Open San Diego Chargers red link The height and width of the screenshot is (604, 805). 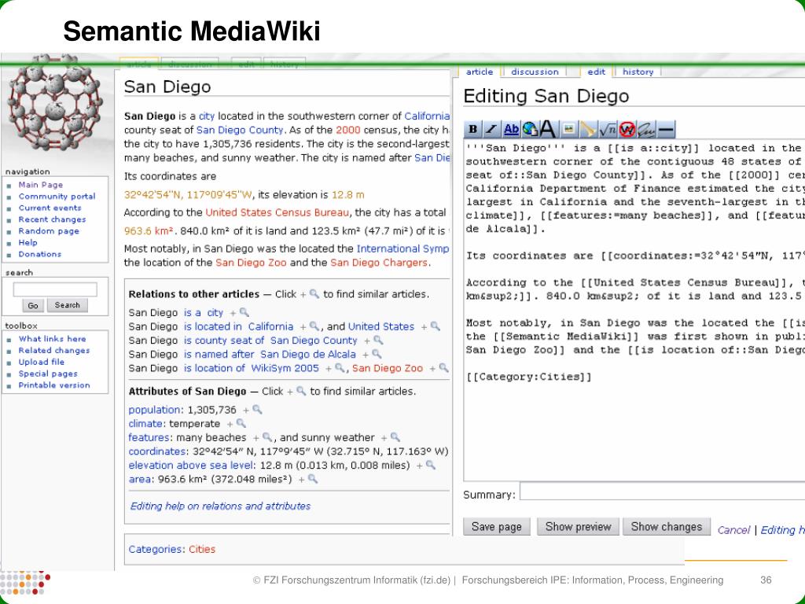pos(378,263)
